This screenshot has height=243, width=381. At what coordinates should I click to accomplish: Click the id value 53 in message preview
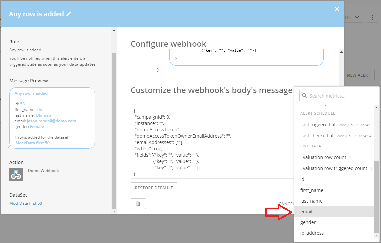coord(22,104)
